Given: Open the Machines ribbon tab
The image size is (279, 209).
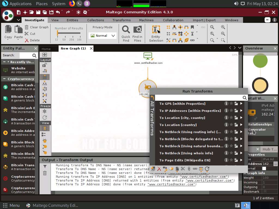Looking at the screenshot, I should tap(146, 20).
